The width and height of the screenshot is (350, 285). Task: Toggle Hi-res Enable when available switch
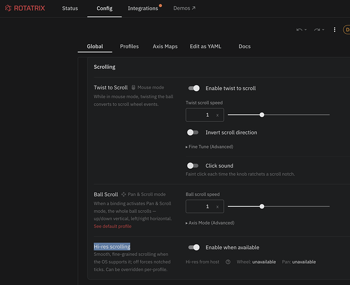[x=194, y=247]
